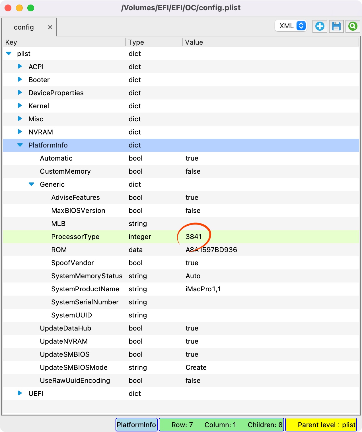Image resolution: width=362 pixels, height=432 pixels.
Task: Click the Row 7 status indicator
Action: click(182, 425)
